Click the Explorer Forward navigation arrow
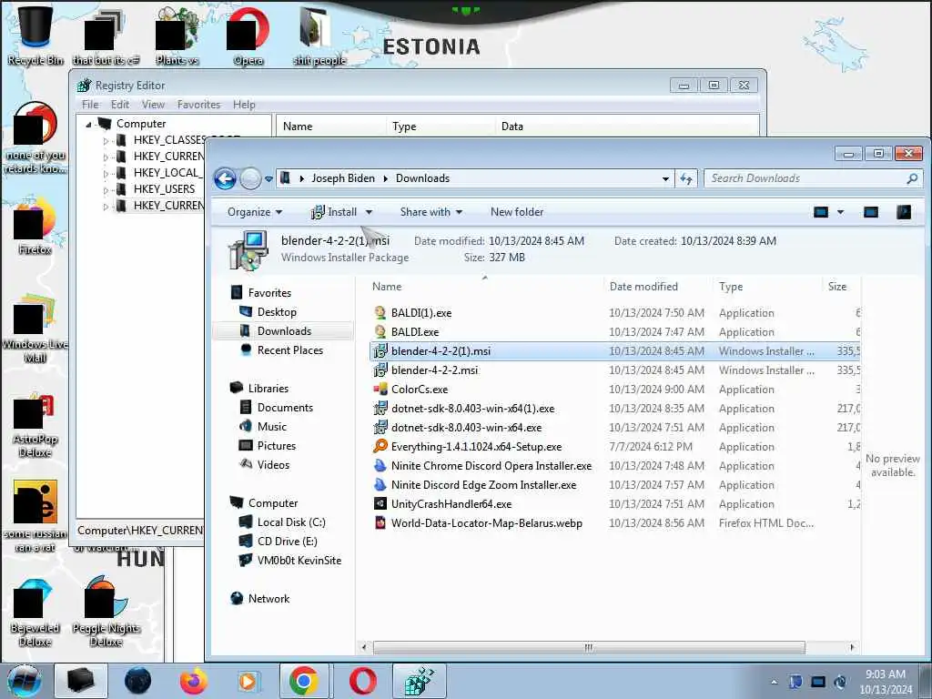Viewport: 932px width, 699px height. pos(251,178)
